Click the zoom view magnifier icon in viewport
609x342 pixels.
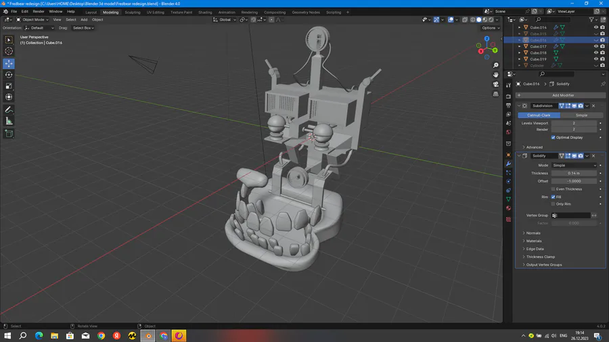point(495,65)
